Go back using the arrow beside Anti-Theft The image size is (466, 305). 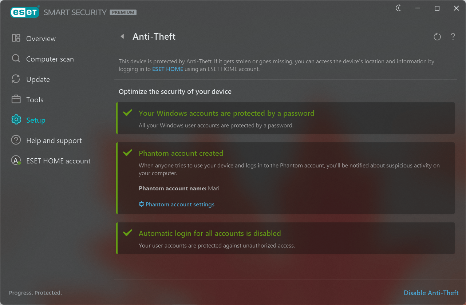(122, 36)
